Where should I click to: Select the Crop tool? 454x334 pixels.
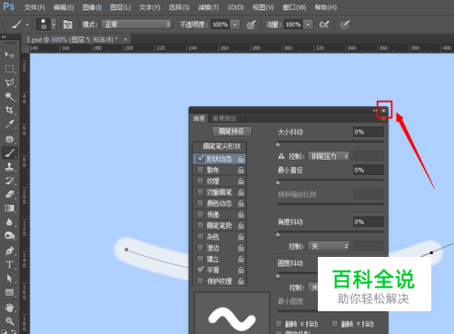(x=9, y=110)
